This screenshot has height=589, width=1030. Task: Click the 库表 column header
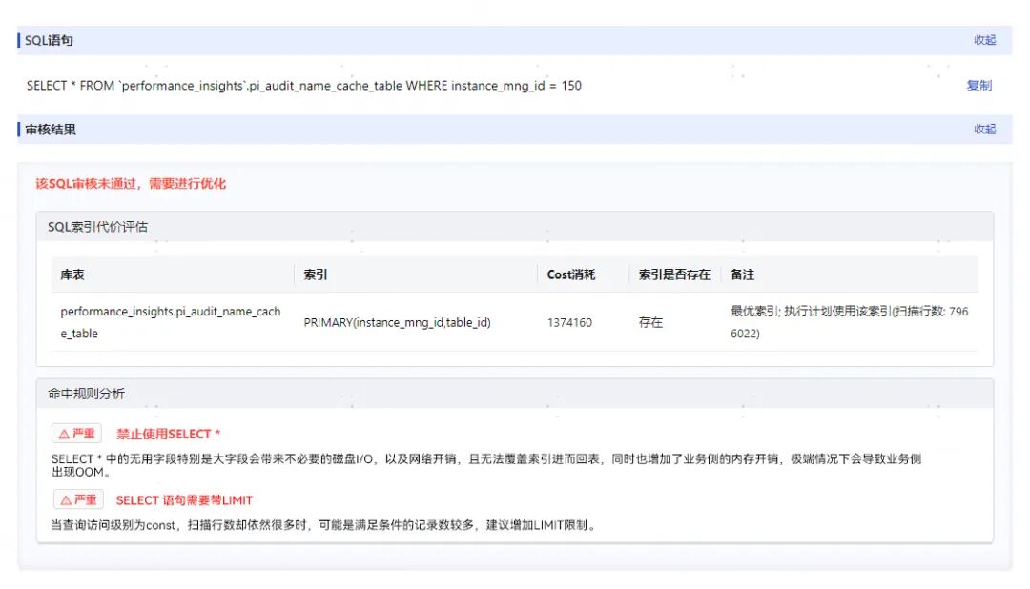72,274
